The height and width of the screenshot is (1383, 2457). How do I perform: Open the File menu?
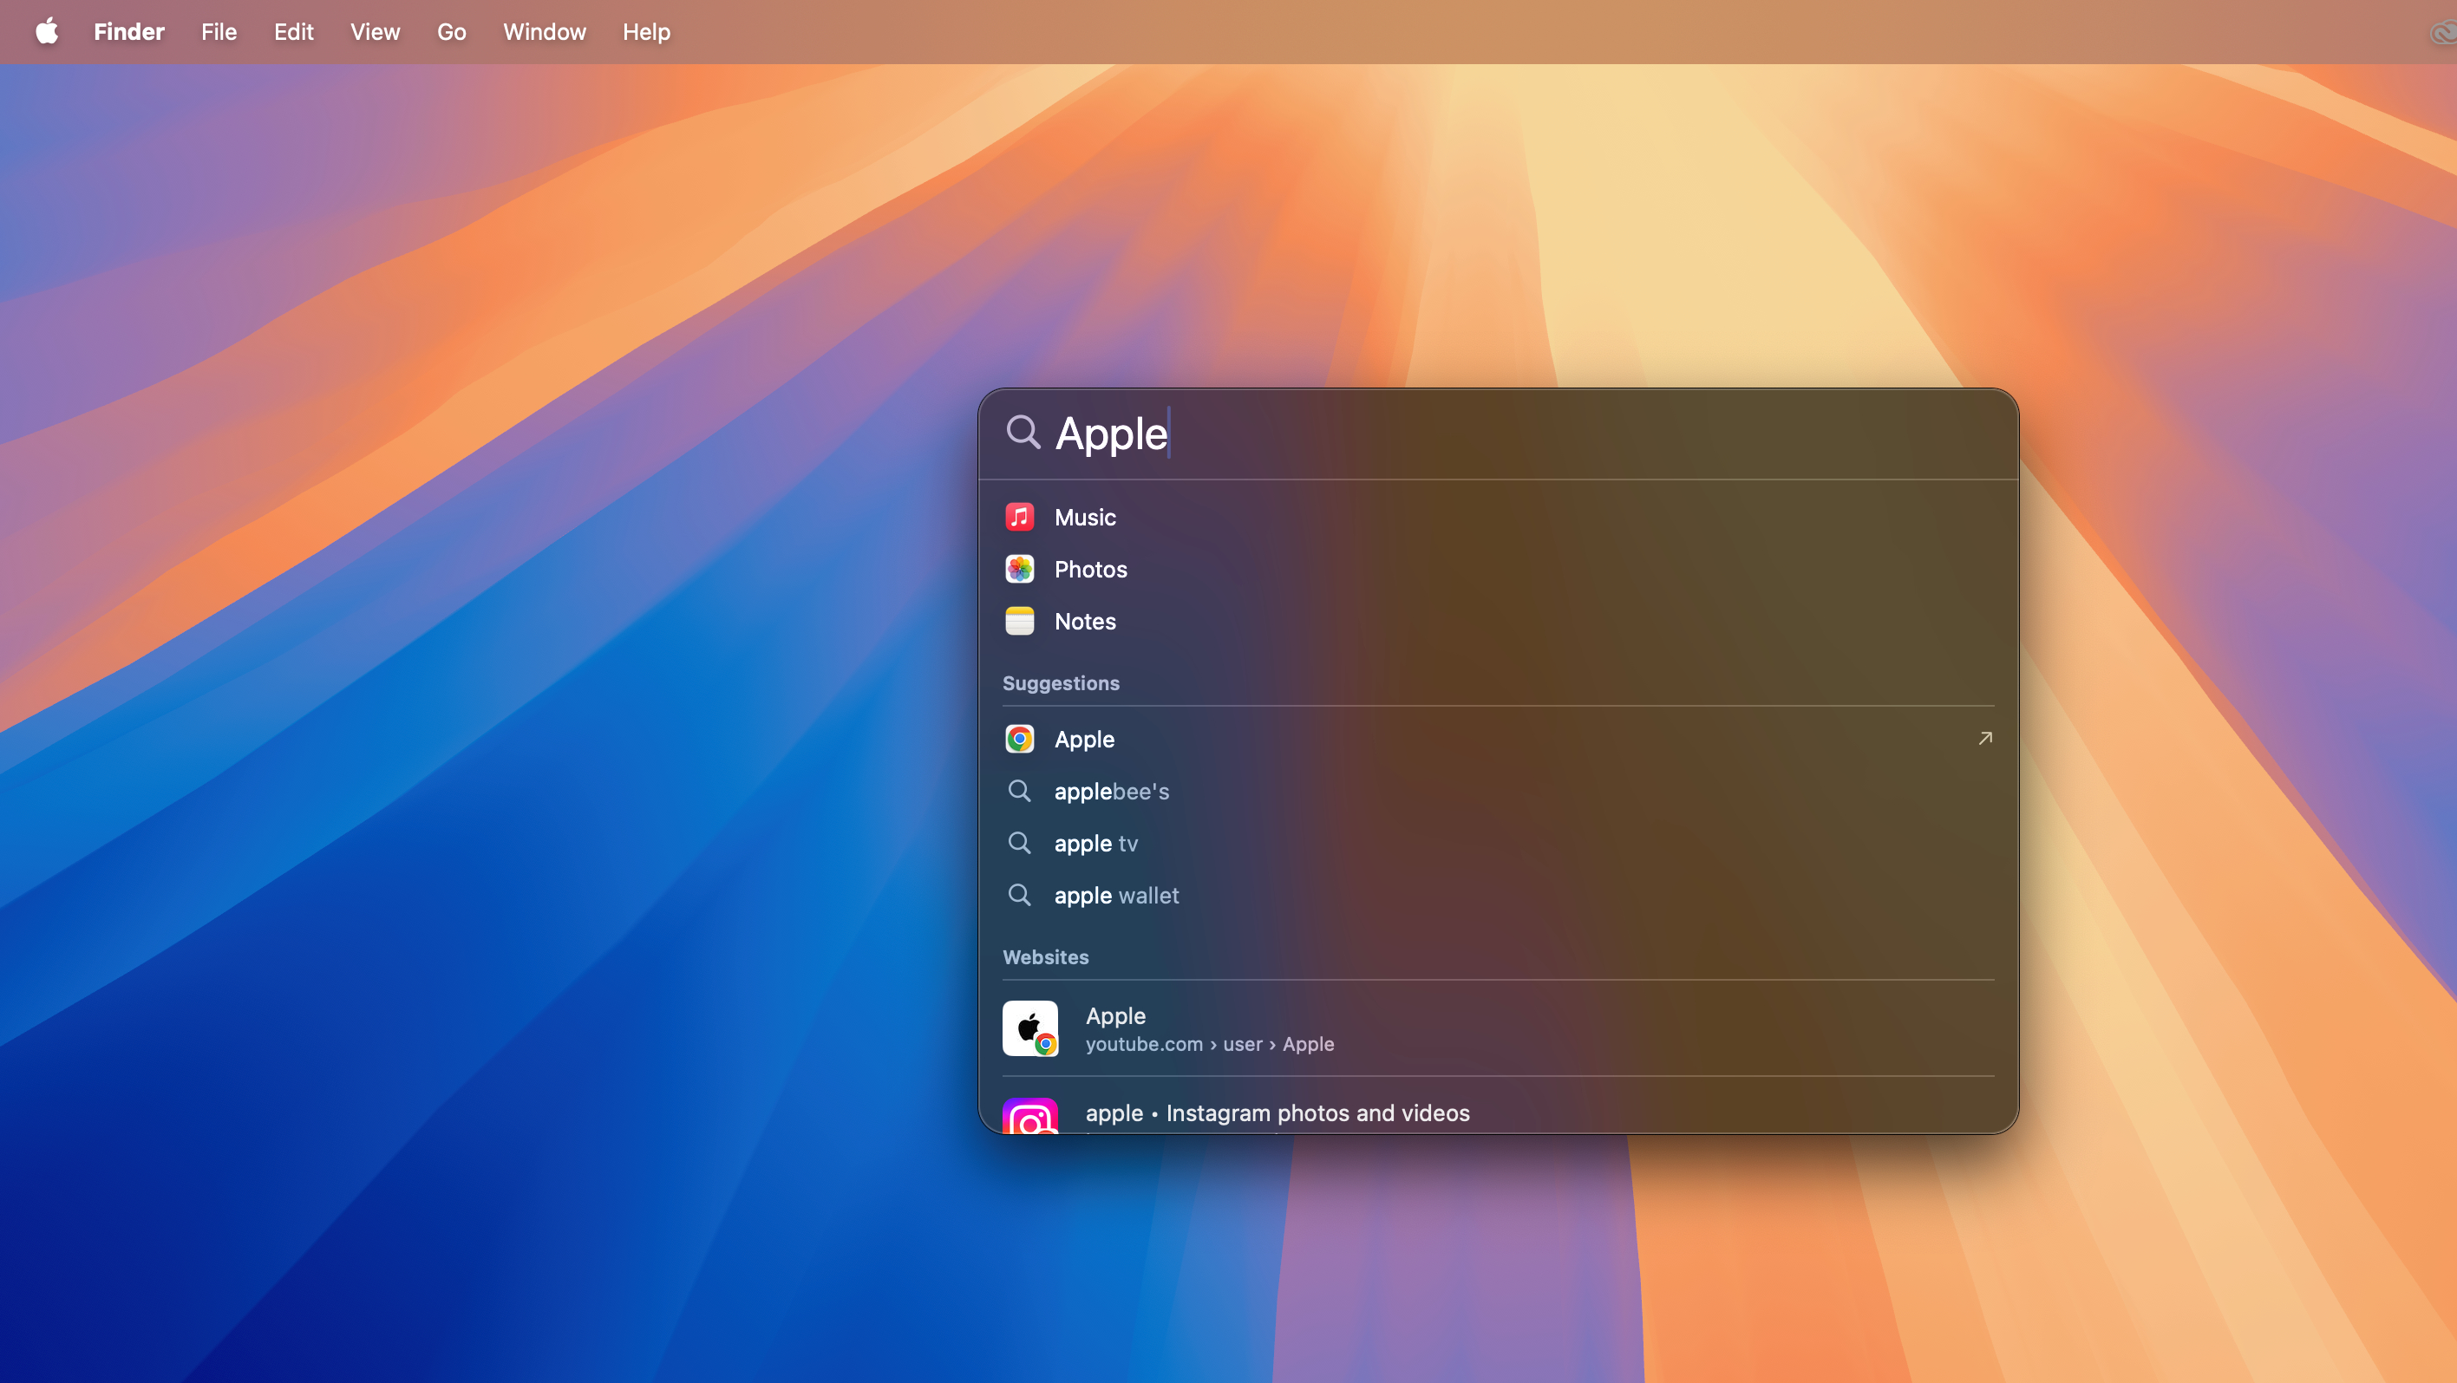[x=219, y=31]
